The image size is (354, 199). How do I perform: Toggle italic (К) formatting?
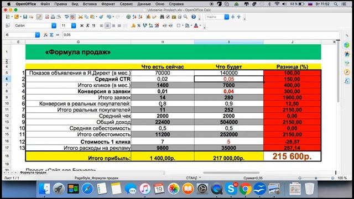click(x=87, y=25)
